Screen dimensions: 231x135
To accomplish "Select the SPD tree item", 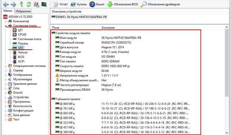I will [18, 48].
